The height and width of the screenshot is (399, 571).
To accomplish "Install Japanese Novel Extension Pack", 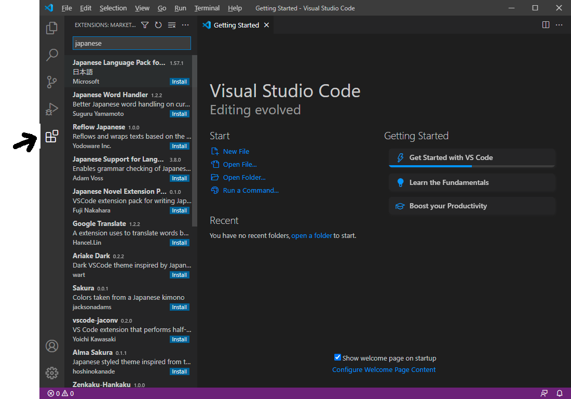I will pos(179,210).
